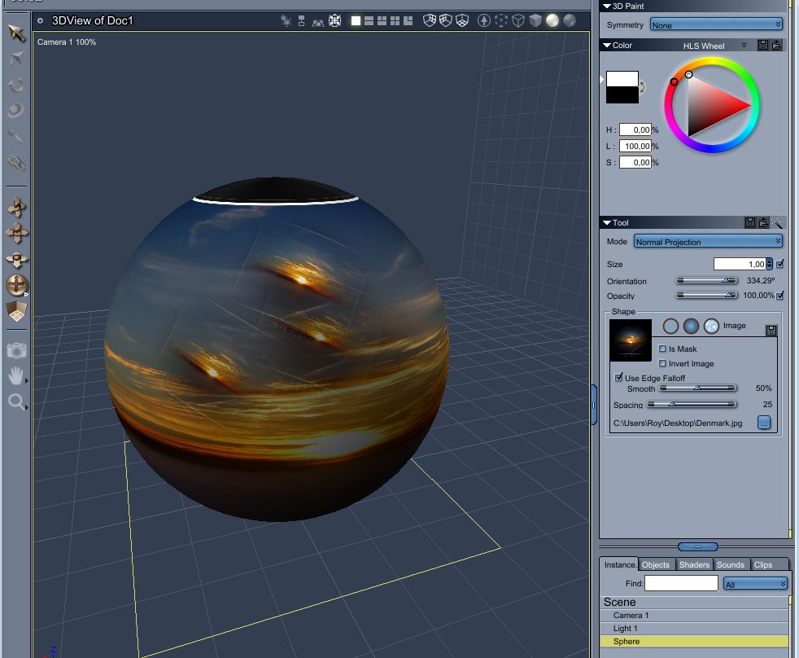
Task: Click the browse button beside Denmark.jpg path
Action: [763, 423]
